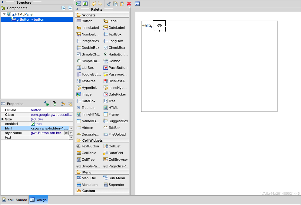The image size is (301, 205).
Task: Select the g:Button - button tree item
Action: [30, 19]
